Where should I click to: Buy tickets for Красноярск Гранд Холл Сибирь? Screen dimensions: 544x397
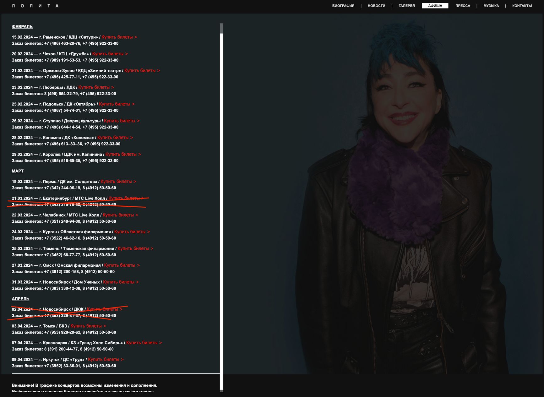coord(144,343)
